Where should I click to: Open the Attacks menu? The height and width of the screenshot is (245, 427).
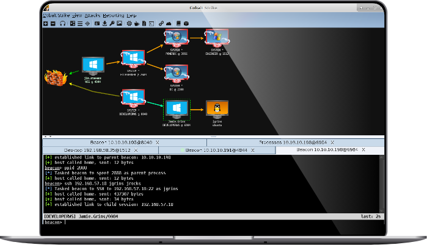(x=92, y=15)
